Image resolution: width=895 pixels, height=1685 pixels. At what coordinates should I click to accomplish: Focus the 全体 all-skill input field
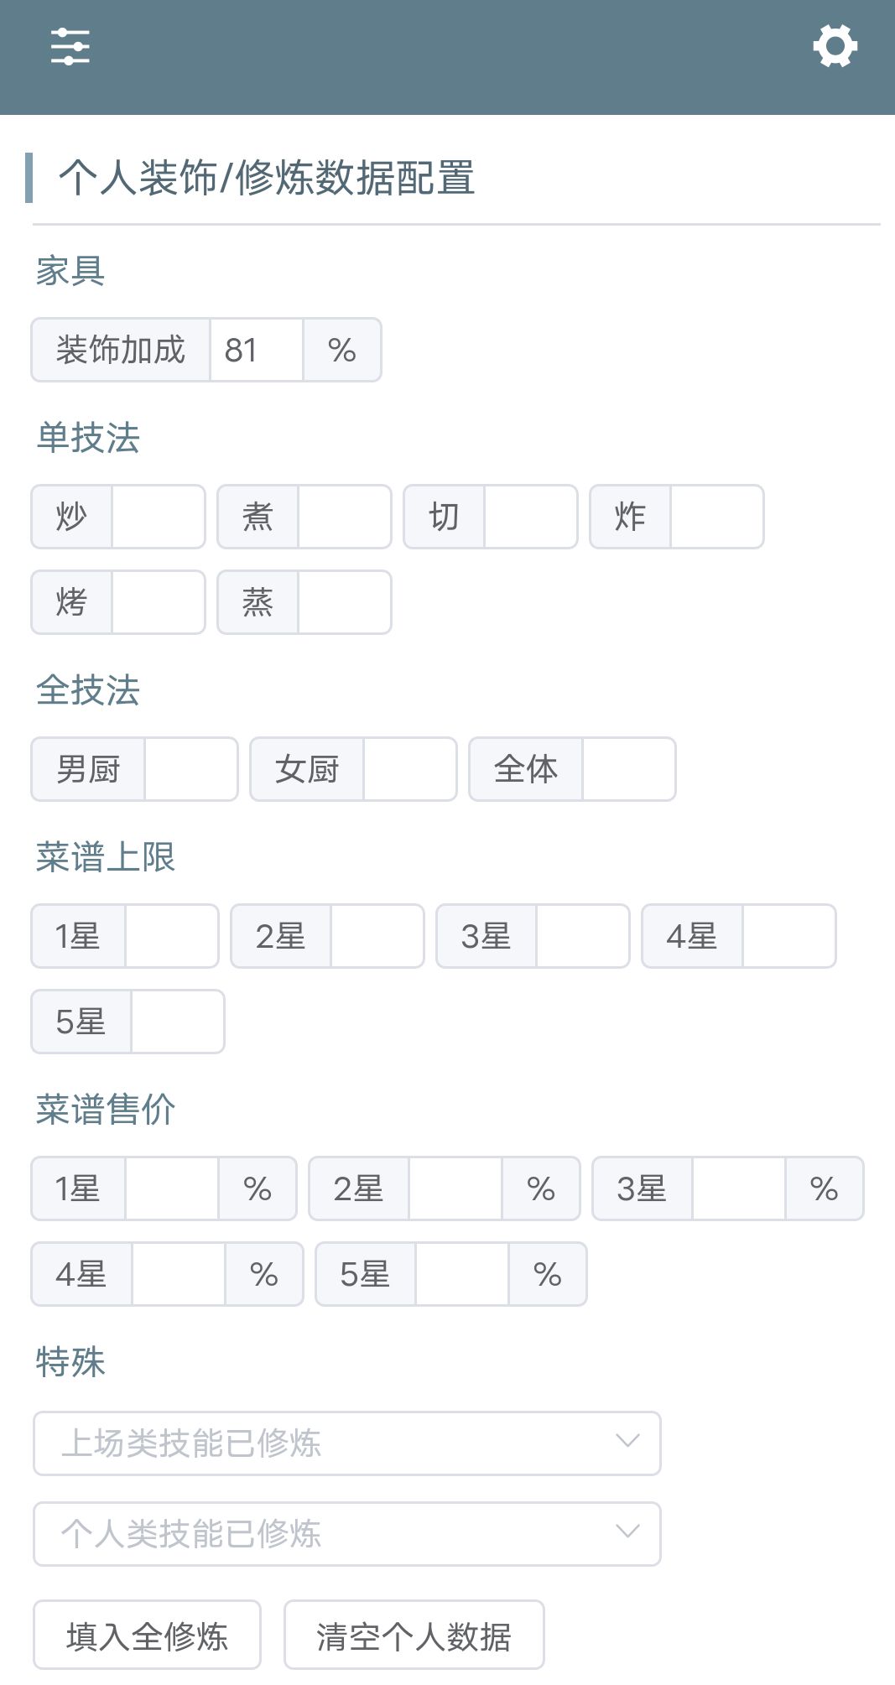(x=628, y=769)
